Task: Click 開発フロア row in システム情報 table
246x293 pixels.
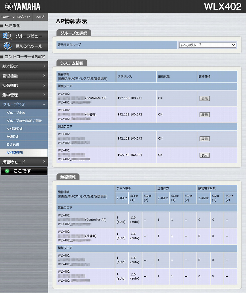Action: 147,127
